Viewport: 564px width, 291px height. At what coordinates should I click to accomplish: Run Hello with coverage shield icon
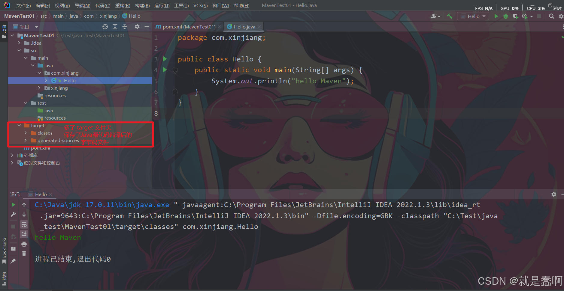[x=515, y=16]
